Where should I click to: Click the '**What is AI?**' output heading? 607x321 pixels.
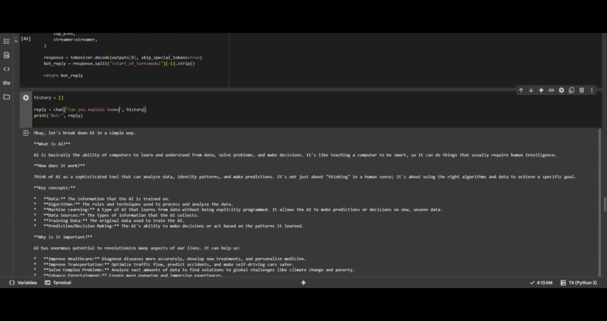(52, 144)
